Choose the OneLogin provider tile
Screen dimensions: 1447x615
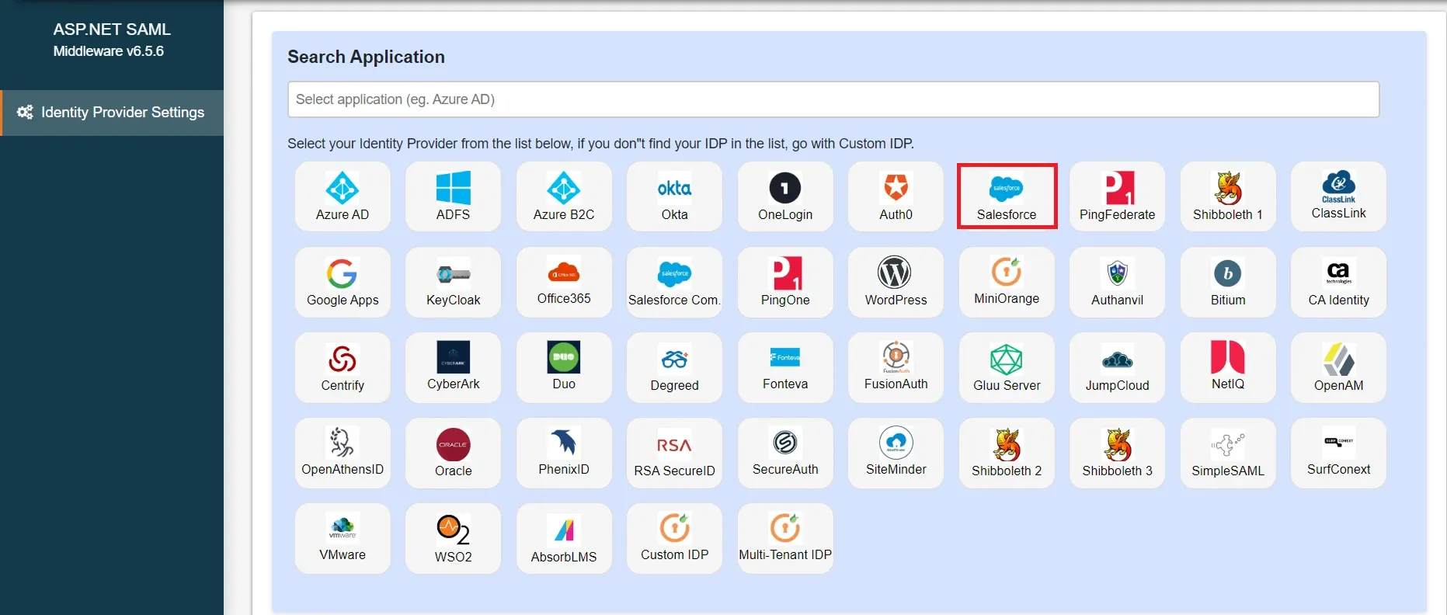(785, 196)
